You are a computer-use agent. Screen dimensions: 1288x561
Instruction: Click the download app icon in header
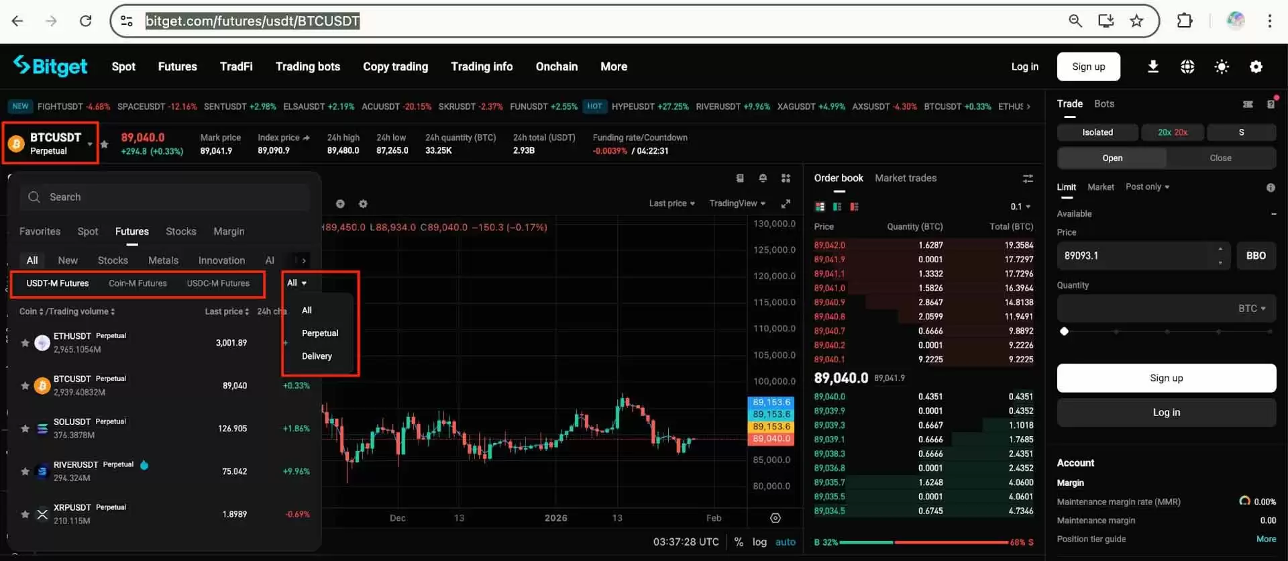tap(1152, 66)
